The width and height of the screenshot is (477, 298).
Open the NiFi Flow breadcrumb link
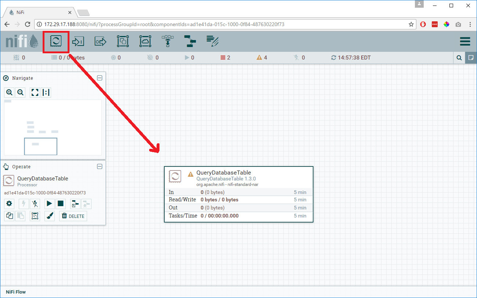pos(16,292)
